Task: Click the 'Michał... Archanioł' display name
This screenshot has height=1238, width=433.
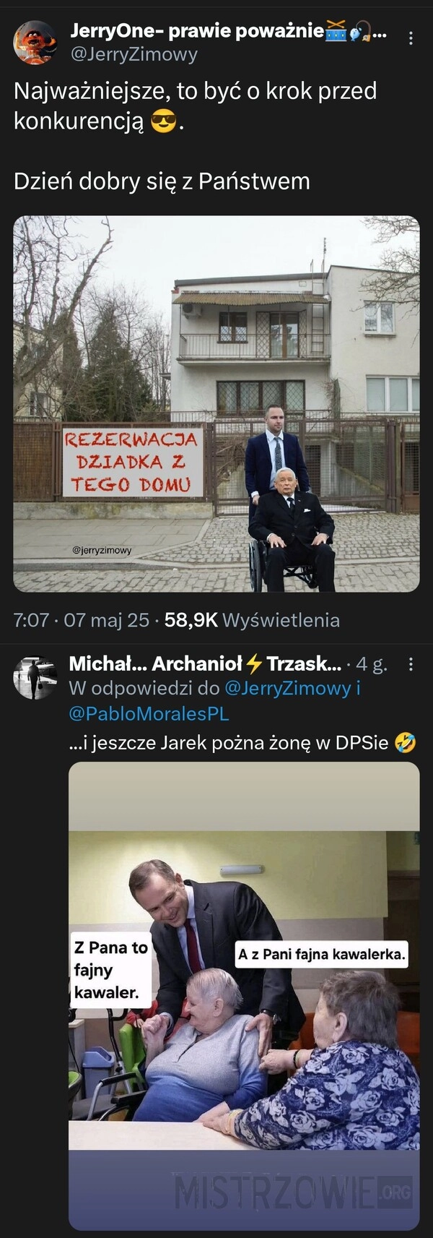Action: 155,663
